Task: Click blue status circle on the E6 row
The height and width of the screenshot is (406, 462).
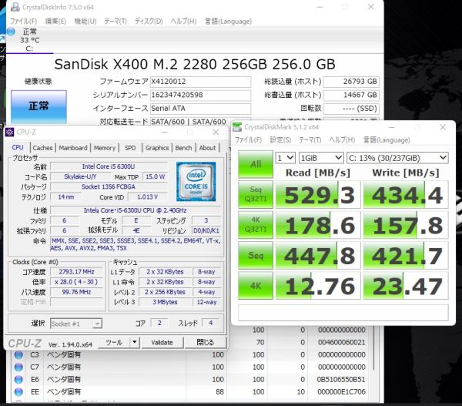Action: point(18,380)
